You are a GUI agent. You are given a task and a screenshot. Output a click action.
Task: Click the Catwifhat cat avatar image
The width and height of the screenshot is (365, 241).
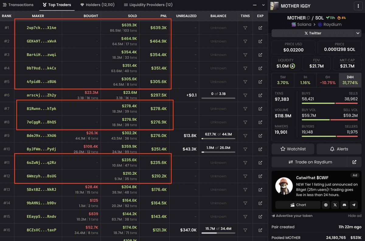point(284,186)
